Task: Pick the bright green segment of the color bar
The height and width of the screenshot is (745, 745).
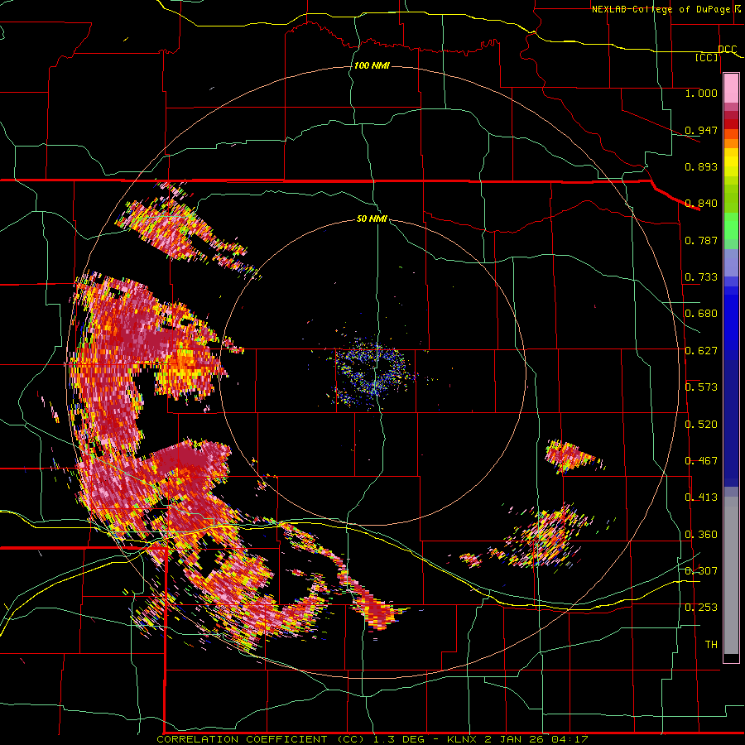Action: point(731,226)
